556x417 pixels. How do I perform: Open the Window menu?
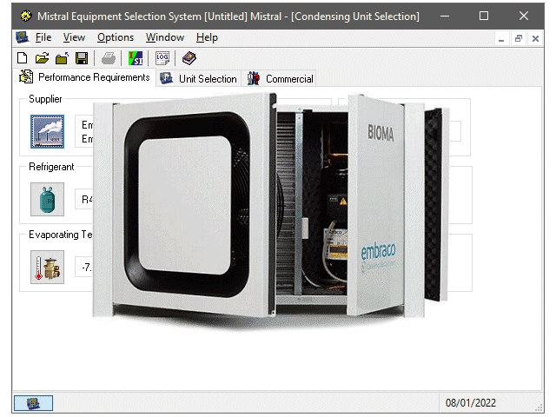pos(165,37)
